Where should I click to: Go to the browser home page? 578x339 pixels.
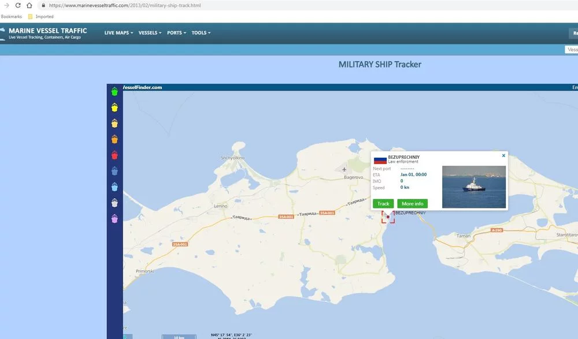coord(29,6)
